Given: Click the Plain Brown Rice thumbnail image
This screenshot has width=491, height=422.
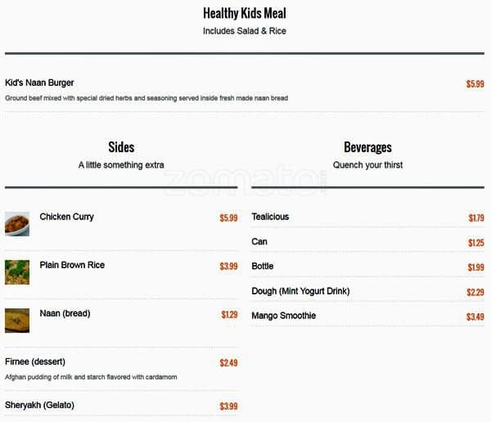Looking at the screenshot, I should tap(17, 272).
